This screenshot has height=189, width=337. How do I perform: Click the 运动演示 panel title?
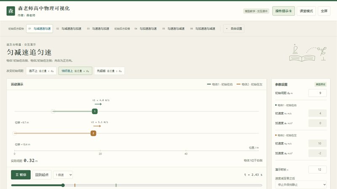[17, 84]
